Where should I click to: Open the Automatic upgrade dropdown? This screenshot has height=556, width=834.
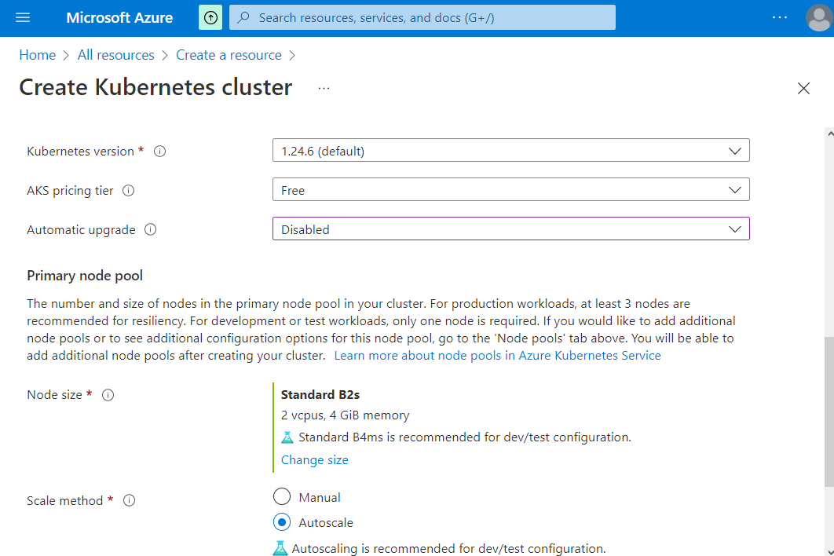point(511,229)
